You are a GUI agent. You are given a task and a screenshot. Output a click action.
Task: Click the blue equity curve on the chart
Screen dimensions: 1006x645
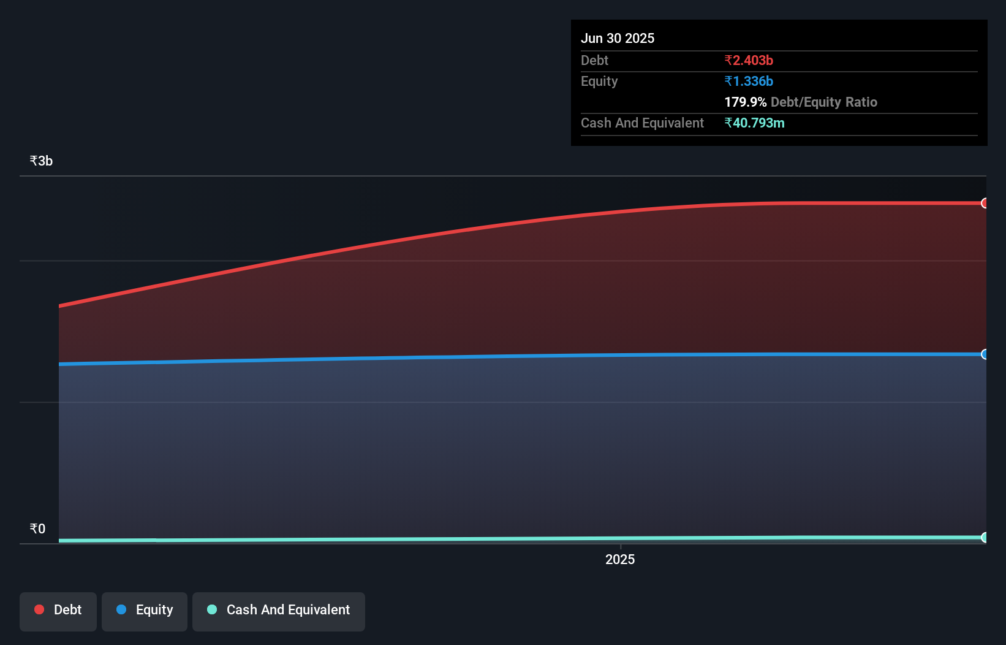pyautogui.click(x=490, y=357)
